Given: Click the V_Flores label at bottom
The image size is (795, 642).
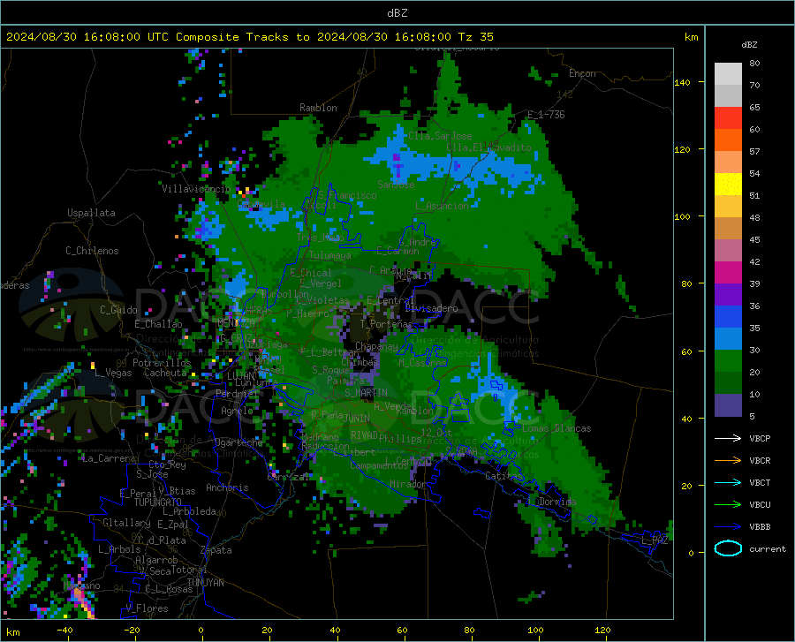Looking at the screenshot, I should tap(147, 608).
